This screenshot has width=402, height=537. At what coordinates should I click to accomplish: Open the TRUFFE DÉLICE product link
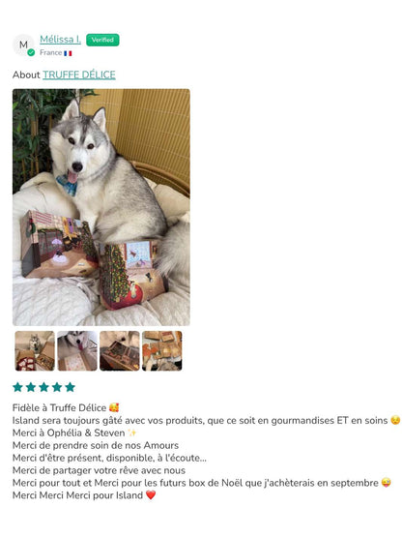tap(79, 75)
